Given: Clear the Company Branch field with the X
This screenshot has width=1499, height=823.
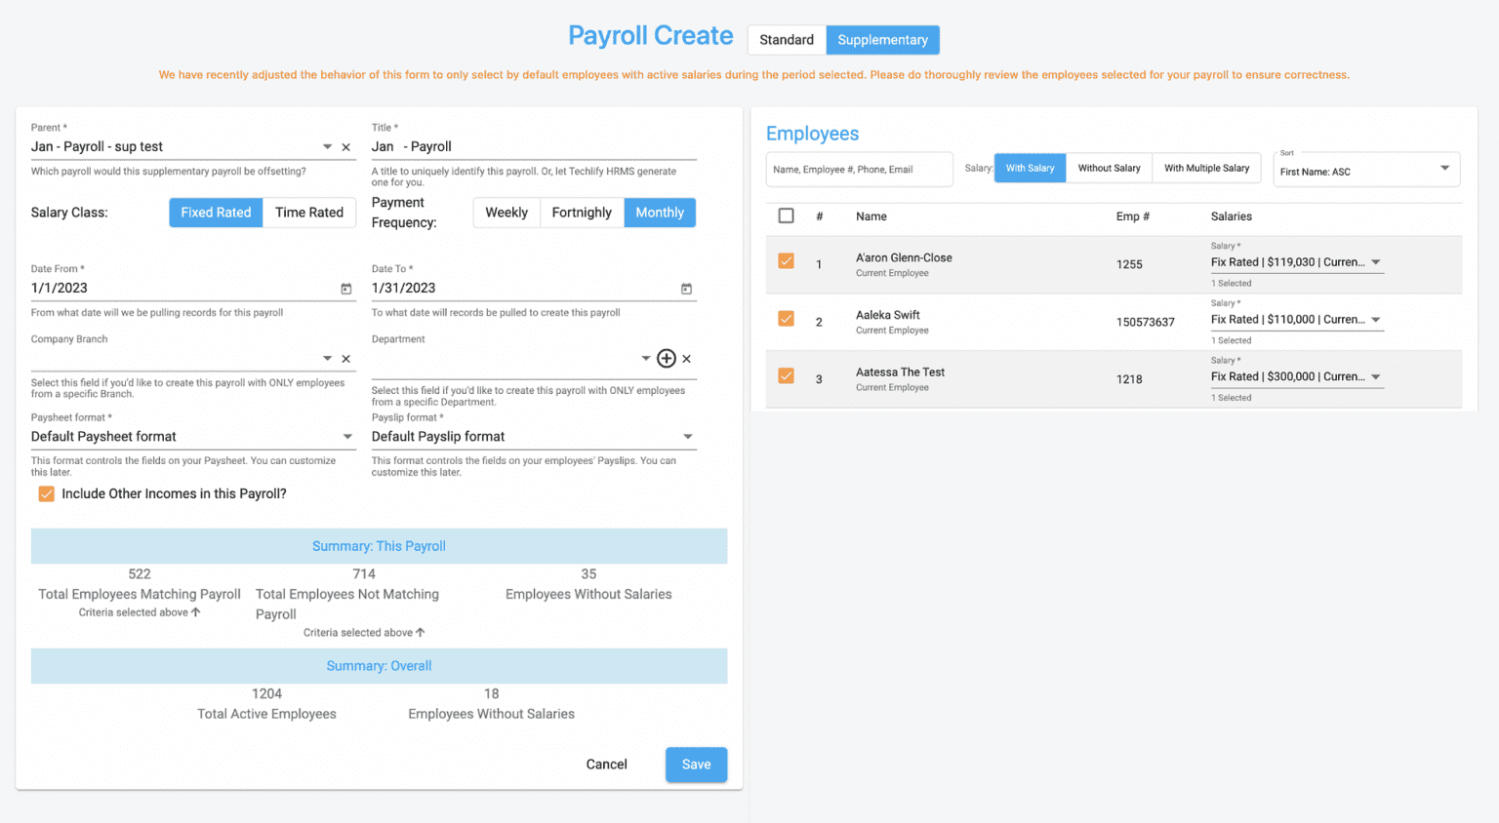Looking at the screenshot, I should [x=346, y=358].
